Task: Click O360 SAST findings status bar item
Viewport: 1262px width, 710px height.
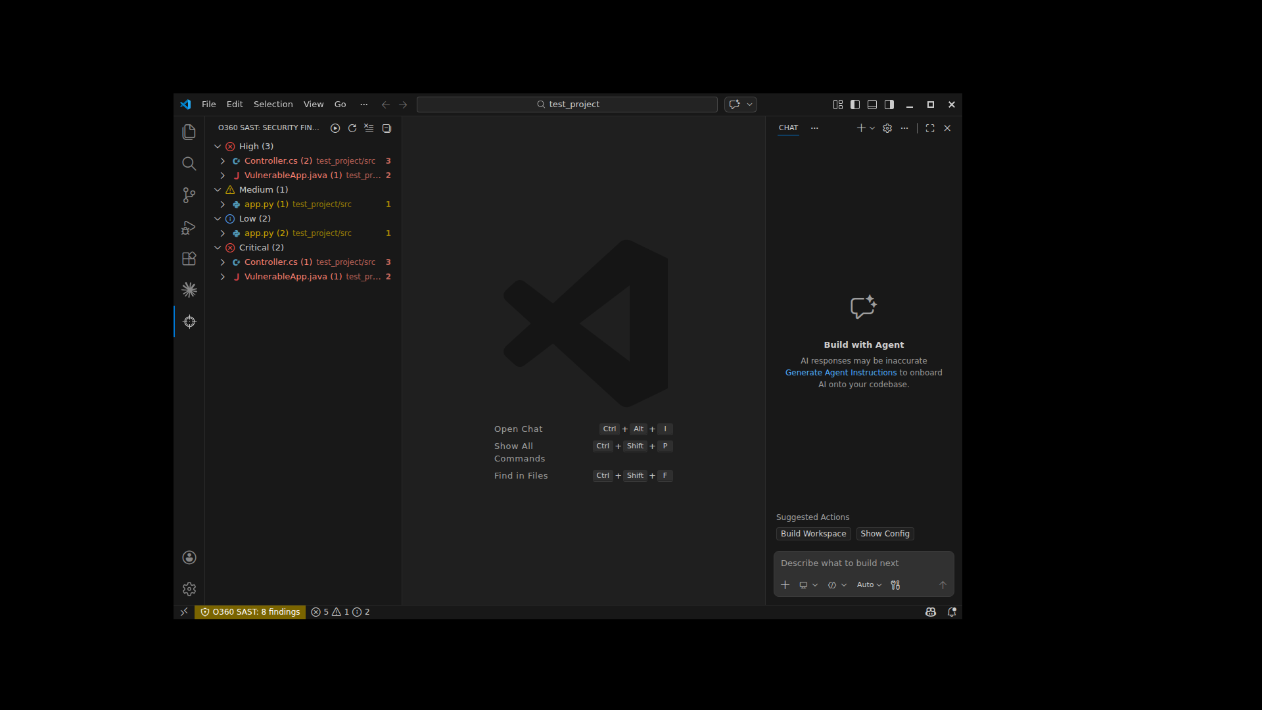Action: click(x=250, y=612)
